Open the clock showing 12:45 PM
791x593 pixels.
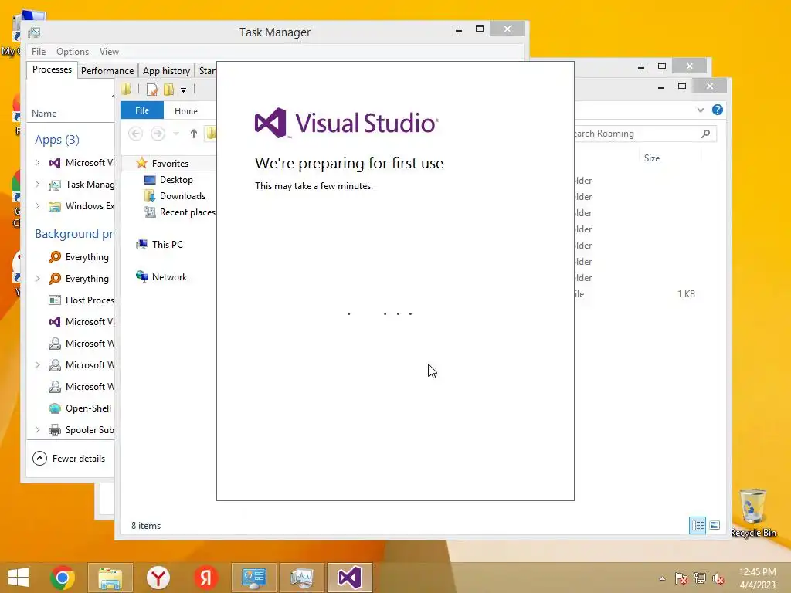pos(757,572)
